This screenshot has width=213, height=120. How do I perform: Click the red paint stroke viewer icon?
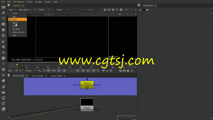coord(132,14)
